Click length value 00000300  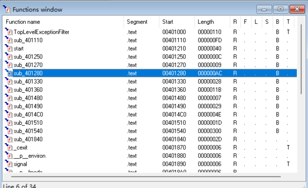(210, 131)
